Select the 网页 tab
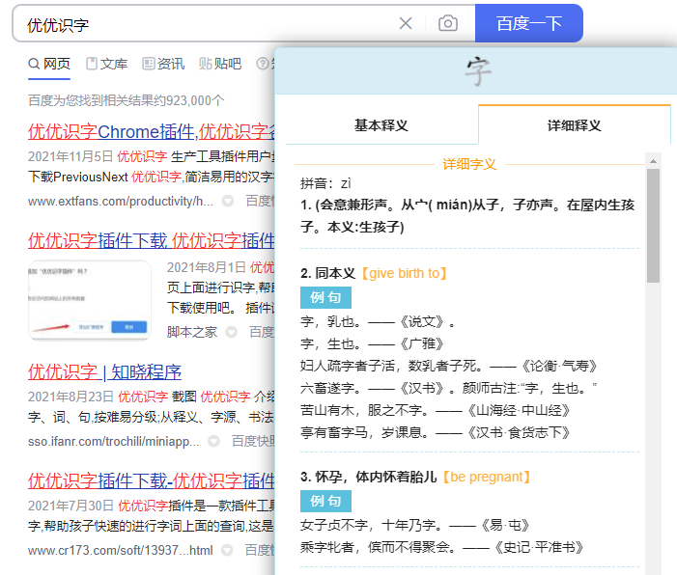The height and width of the screenshot is (575, 677). coord(49,64)
